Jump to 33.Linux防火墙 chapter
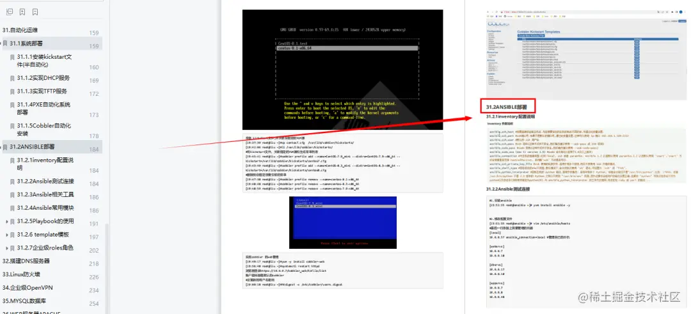The image size is (691, 314). (x=21, y=274)
